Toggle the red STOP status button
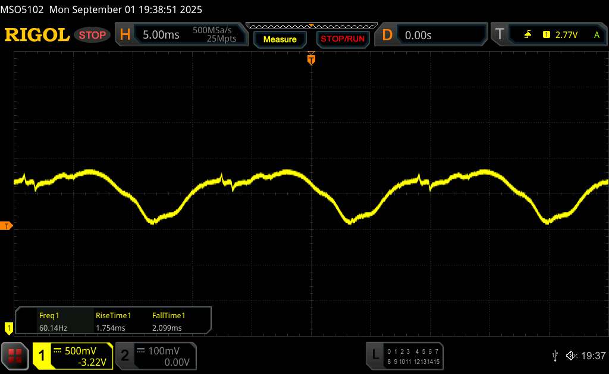 coord(92,35)
